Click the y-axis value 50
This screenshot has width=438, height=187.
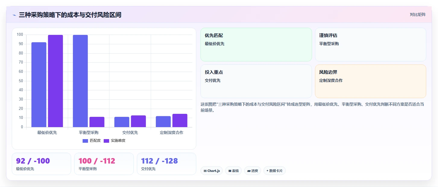click(21, 81)
